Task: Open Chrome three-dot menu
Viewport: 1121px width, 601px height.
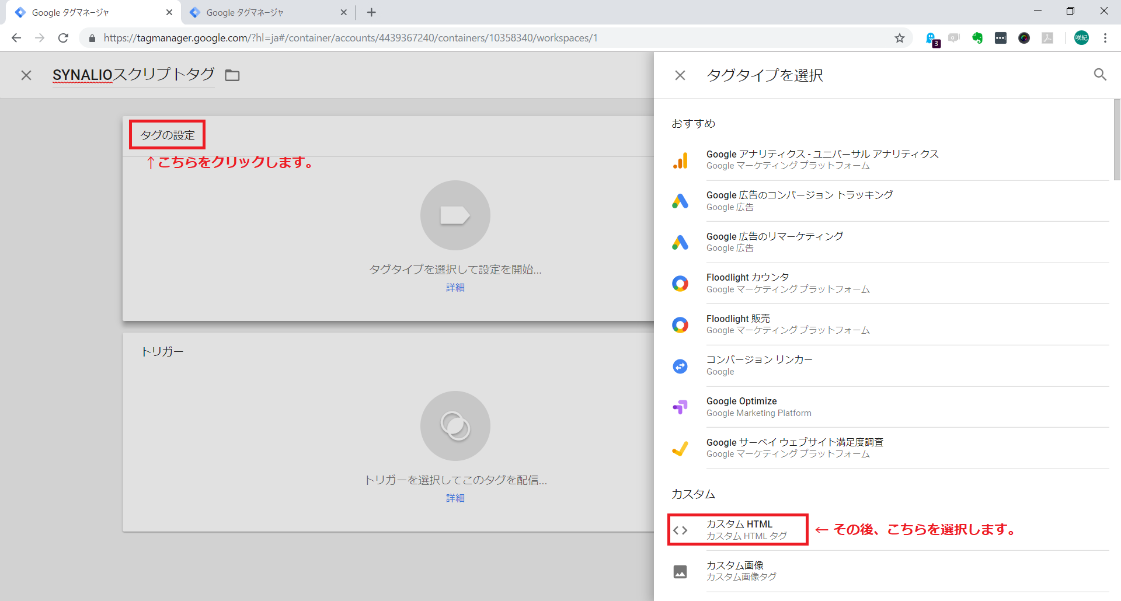Action: pyautogui.click(x=1105, y=38)
